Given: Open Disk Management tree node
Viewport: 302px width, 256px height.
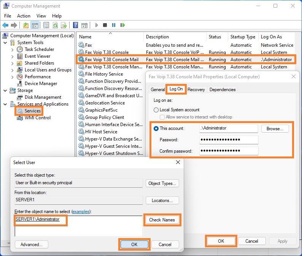Looking at the screenshot, I should coord(43,97).
